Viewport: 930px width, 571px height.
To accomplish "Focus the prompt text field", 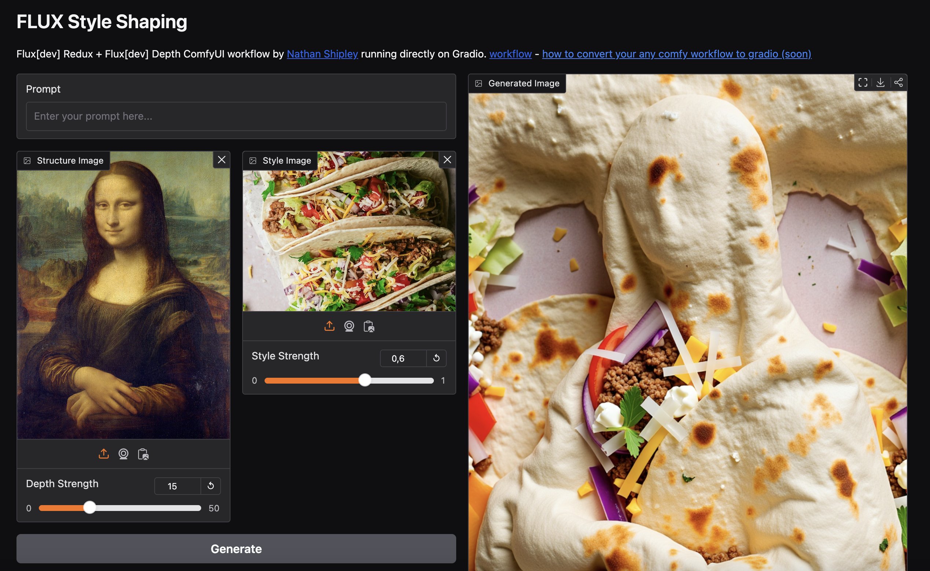I will (x=236, y=116).
